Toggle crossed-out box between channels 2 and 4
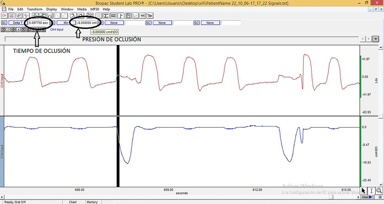Screen dimensions: 384x204 pos(13,30)
